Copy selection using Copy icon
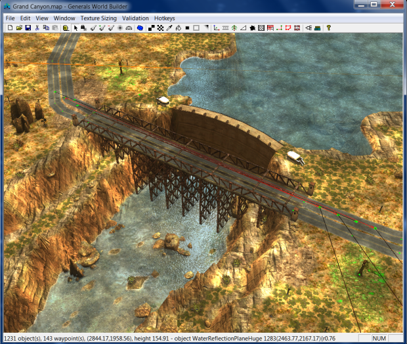407x344 pixels. 46,28
